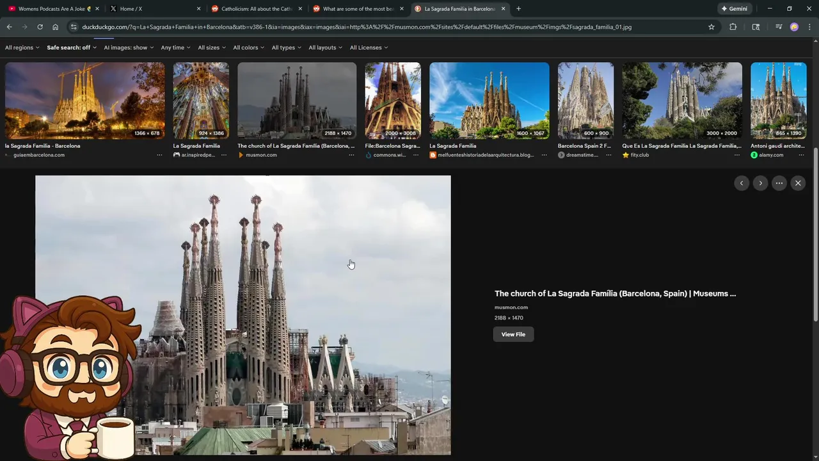Close the La Sagrada Familia tab
819x461 pixels.
(503, 9)
